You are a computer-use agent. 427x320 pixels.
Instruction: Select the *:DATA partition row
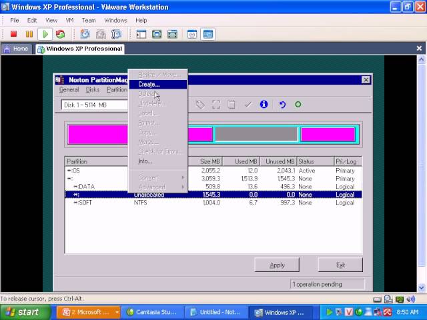tap(213, 187)
